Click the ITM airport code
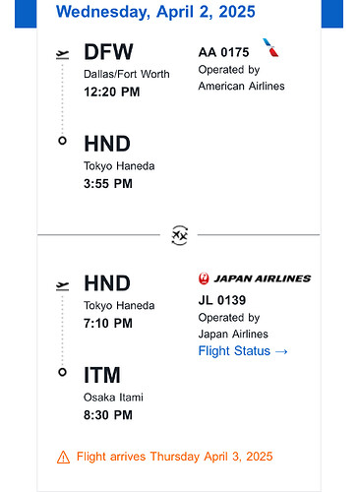The height and width of the screenshot is (492, 358). 102,375
